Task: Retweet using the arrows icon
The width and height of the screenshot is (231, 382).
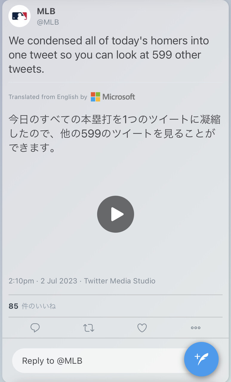Action: pyautogui.click(x=89, y=328)
